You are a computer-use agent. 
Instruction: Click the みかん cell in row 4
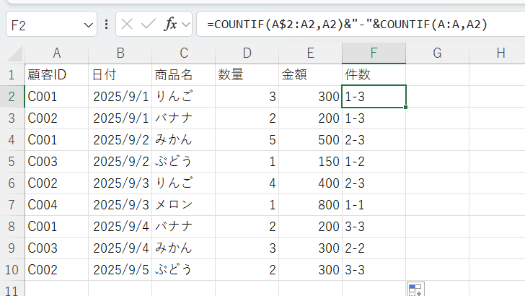183,140
